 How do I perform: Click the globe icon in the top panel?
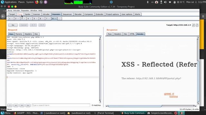(111, 2)
